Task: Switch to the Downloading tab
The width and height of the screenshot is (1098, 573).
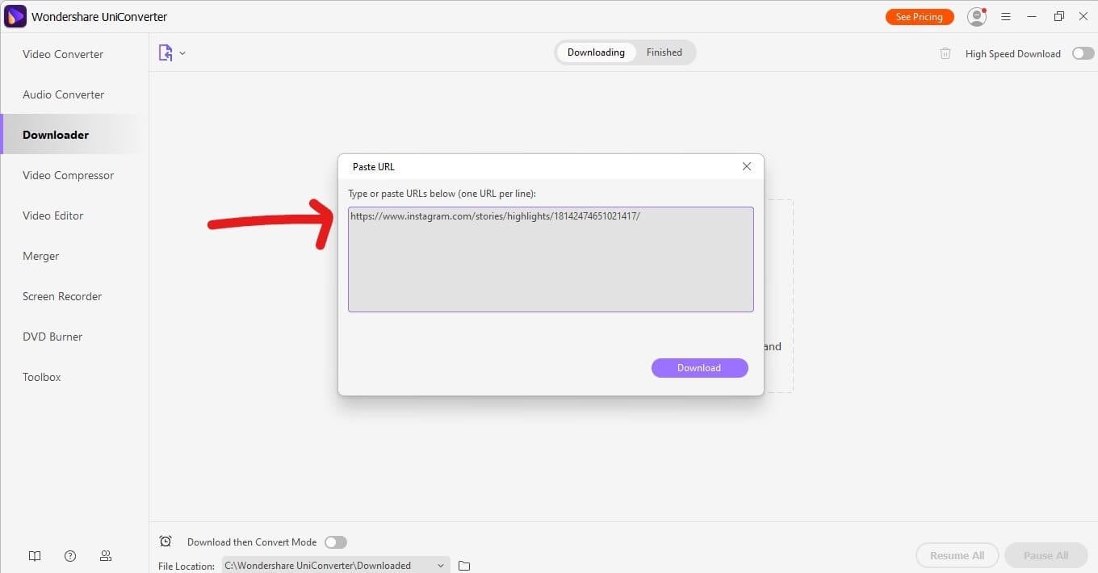Action: coord(596,52)
